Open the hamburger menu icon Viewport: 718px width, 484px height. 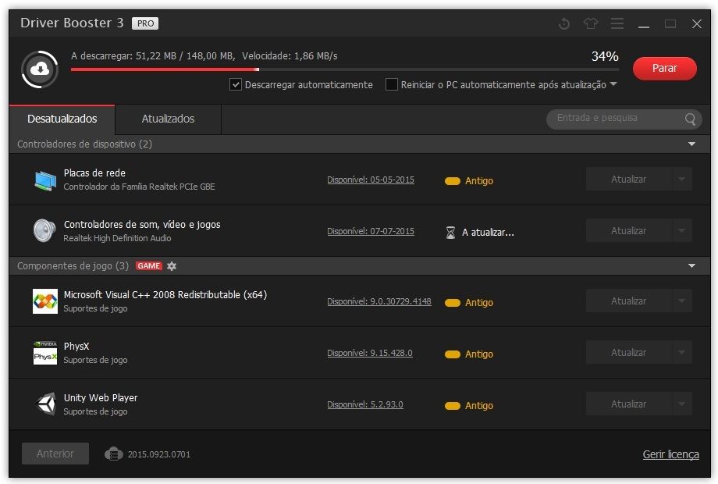tap(617, 24)
